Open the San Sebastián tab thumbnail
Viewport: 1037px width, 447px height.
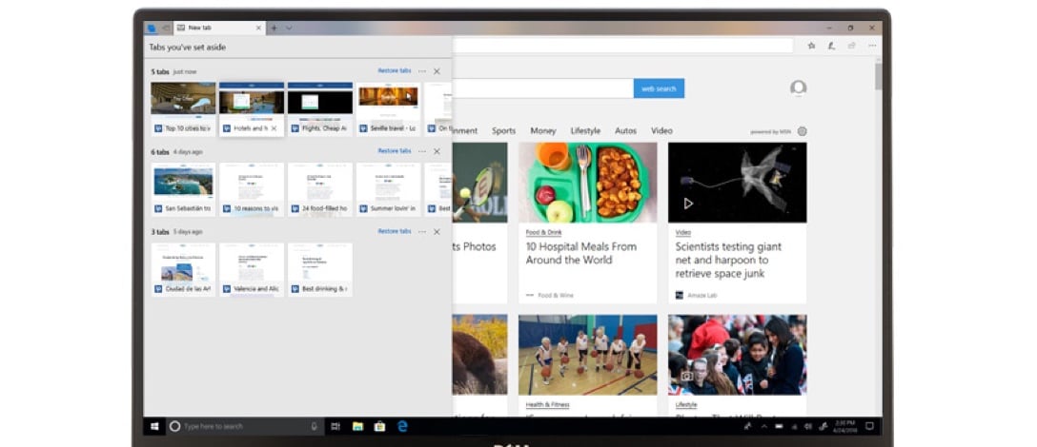pos(183,189)
